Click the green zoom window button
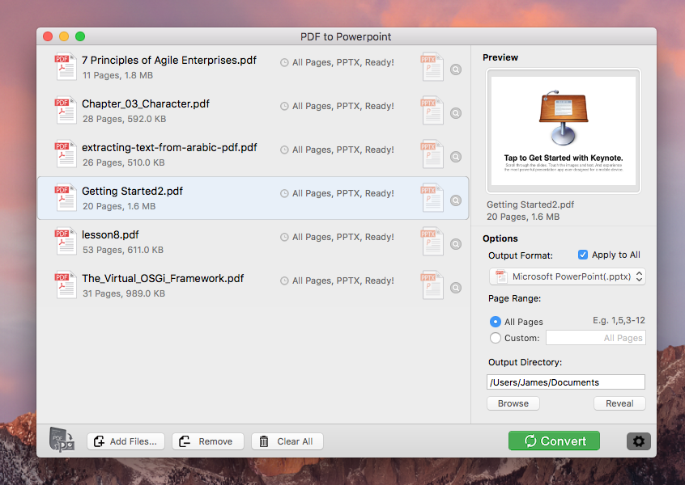The height and width of the screenshot is (485, 685). (x=80, y=36)
